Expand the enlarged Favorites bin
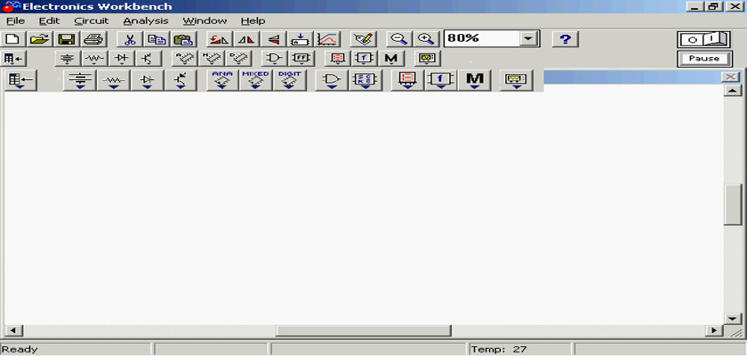The image size is (747, 356). click(x=20, y=80)
